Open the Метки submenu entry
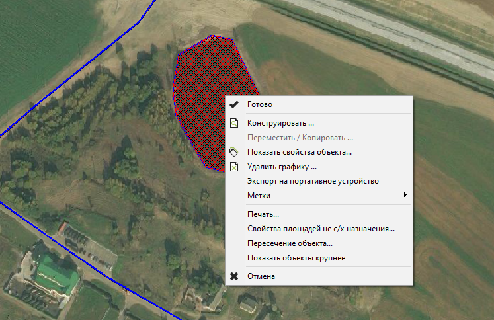Image resolution: width=494 pixels, height=320 pixels. (319, 196)
